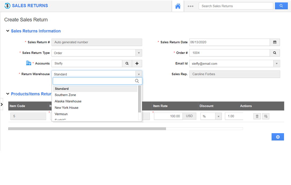Click the Home icon in header
This screenshot has height=185, width=291.
pos(178,6)
